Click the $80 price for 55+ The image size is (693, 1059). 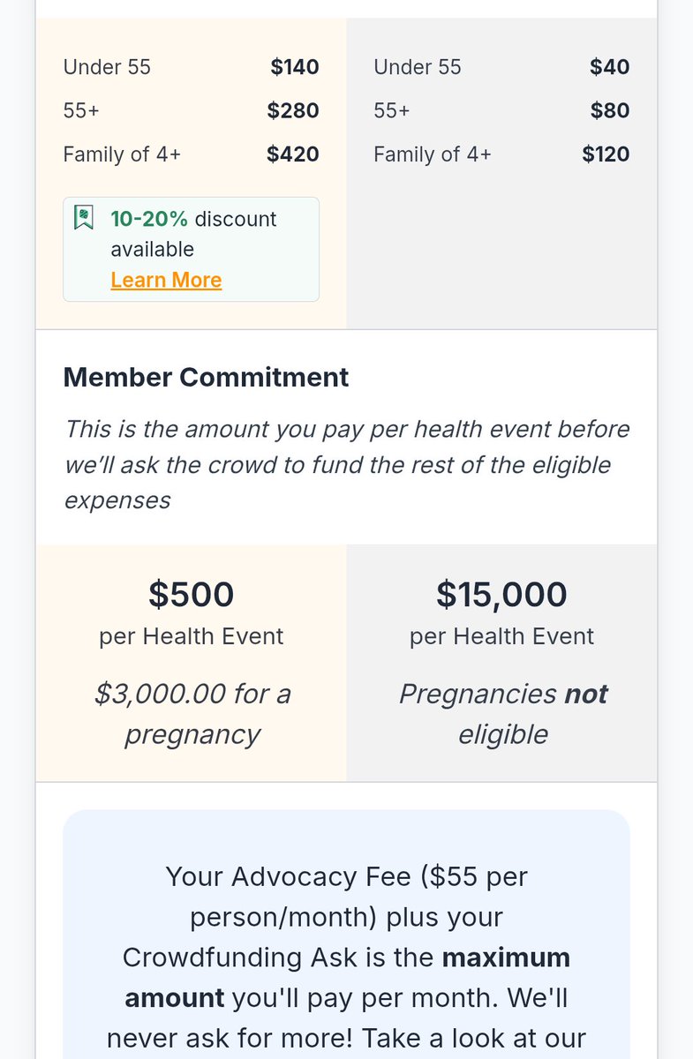click(610, 110)
